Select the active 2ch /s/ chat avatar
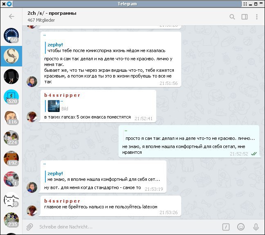 11,56
